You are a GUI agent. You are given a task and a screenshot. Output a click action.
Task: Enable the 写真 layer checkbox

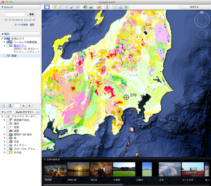8,127
